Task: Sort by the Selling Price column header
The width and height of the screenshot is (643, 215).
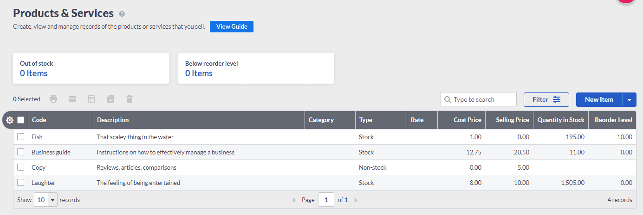Action: point(512,120)
